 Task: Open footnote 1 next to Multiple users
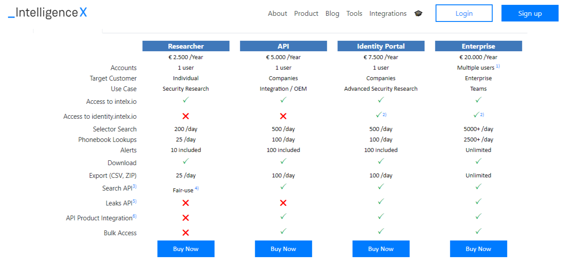point(498,66)
